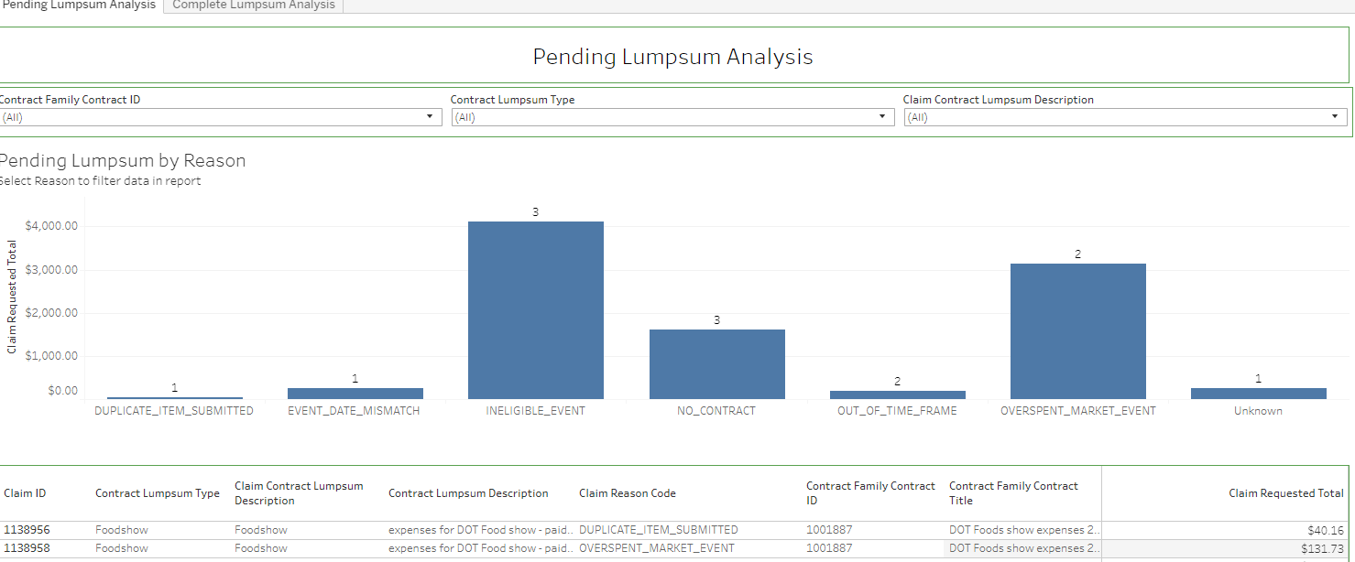Select the OUT_OF_TIME_FRAME bar
Viewport: 1355px width, 562px height.
[x=897, y=394]
